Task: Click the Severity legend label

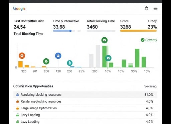Action: pyautogui.click(x=151, y=40)
